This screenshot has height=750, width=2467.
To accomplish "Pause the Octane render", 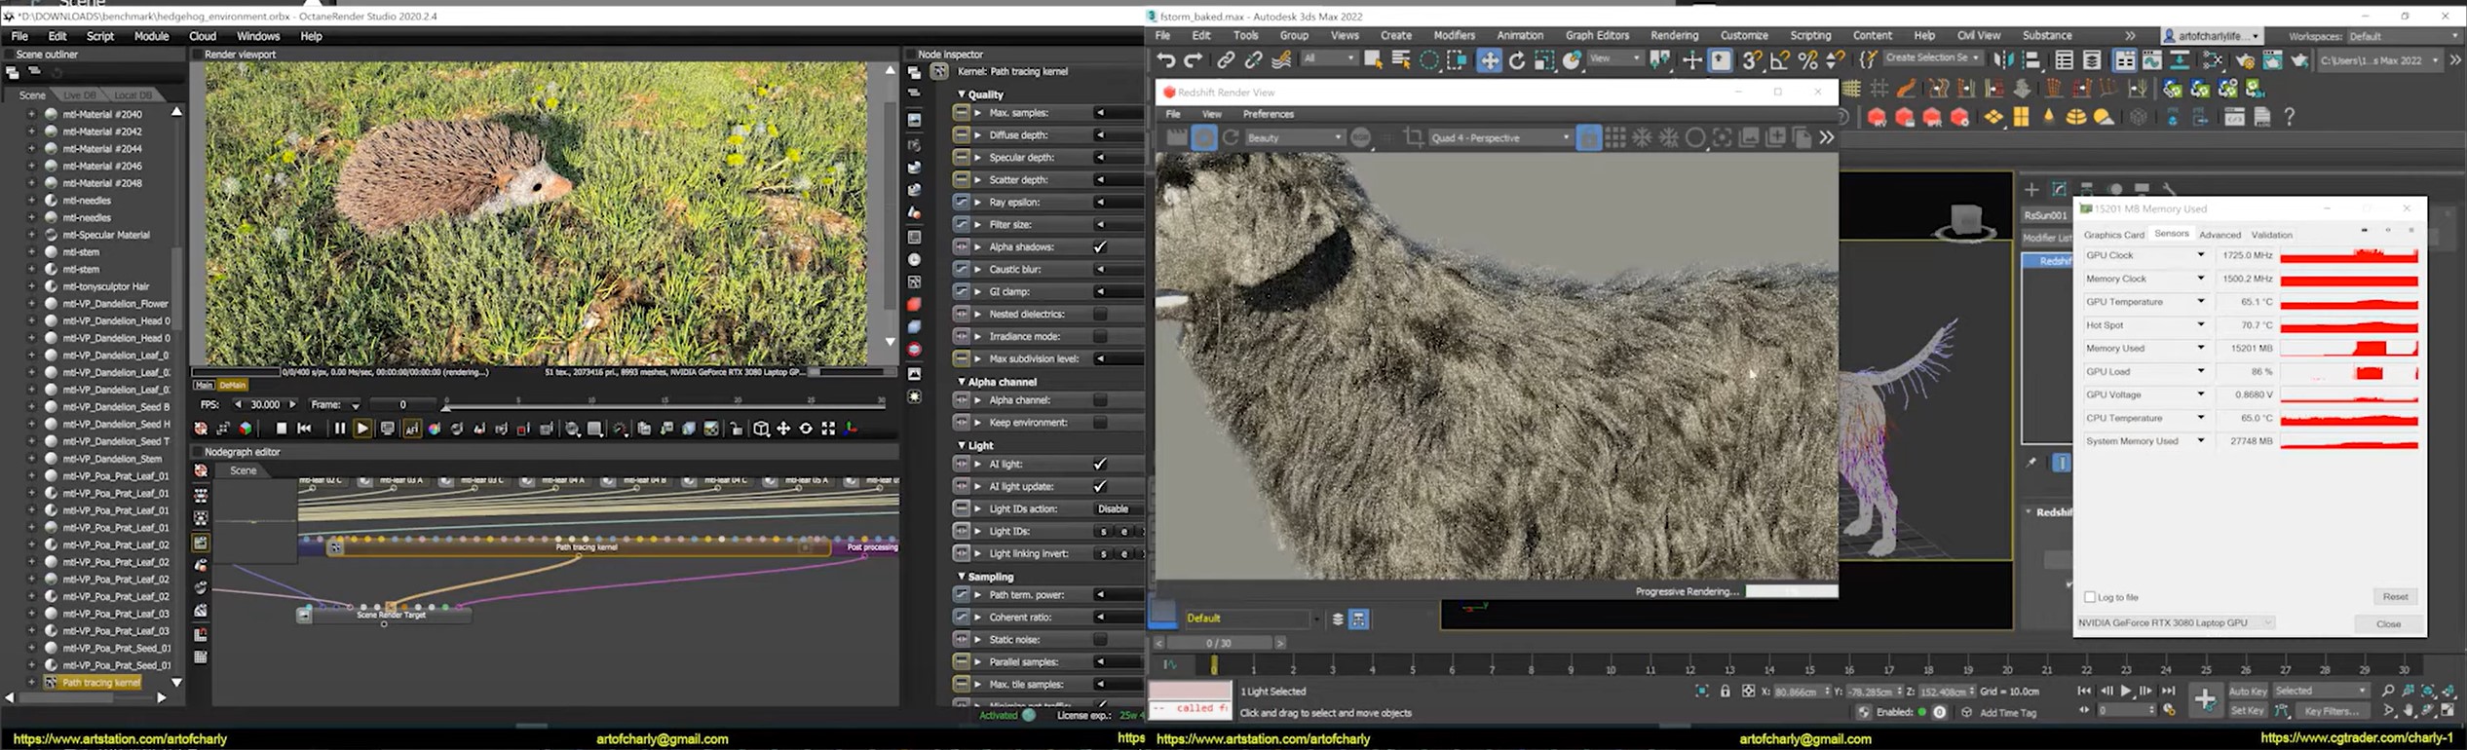I will [x=339, y=429].
